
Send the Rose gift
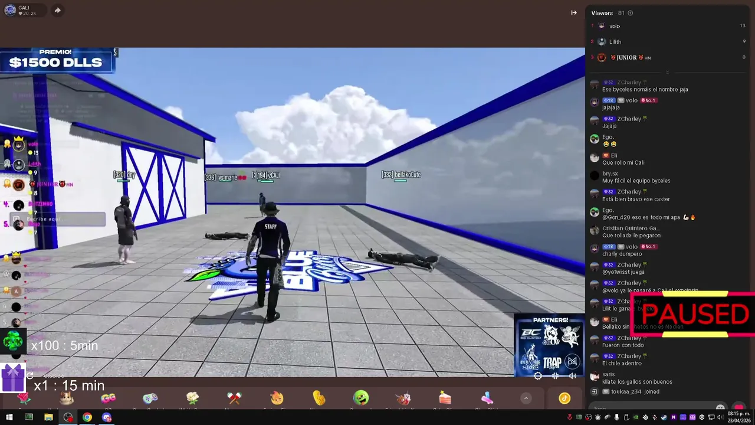click(x=24, y=398)
